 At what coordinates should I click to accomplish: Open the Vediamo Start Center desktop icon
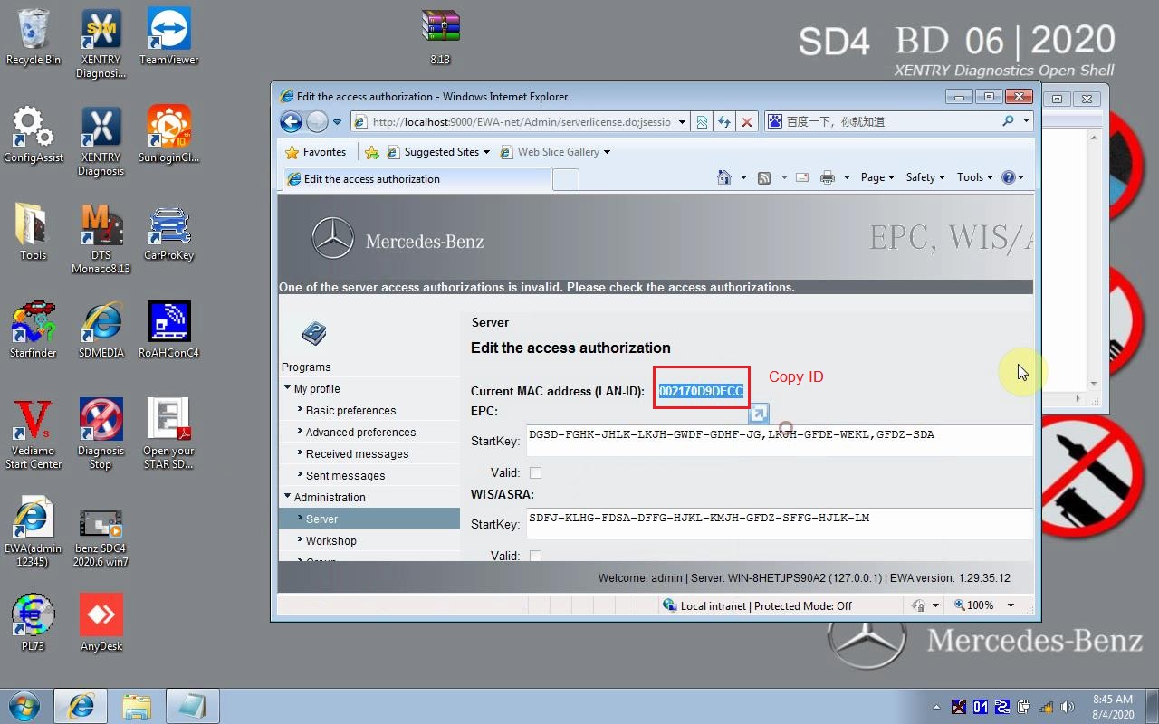coord(34,434)
